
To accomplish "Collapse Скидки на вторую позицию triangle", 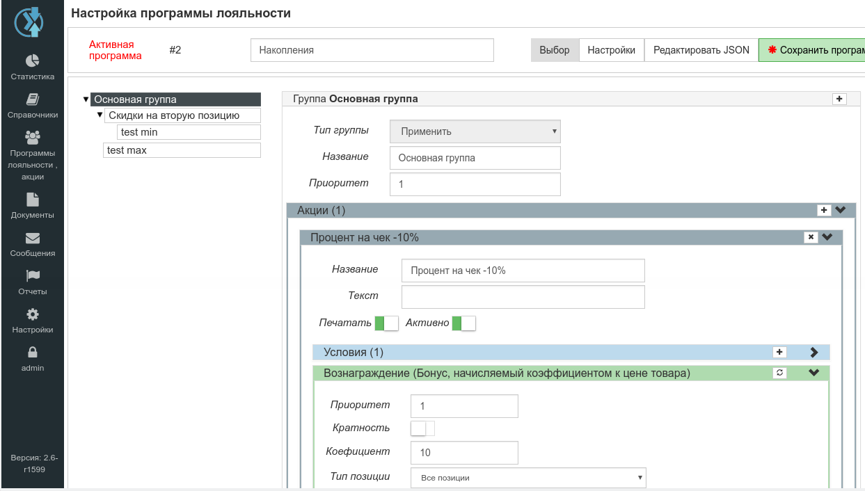I will point(100,115).
